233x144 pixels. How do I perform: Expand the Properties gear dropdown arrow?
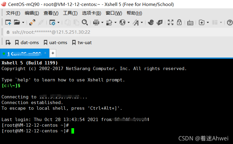[58, 23]
